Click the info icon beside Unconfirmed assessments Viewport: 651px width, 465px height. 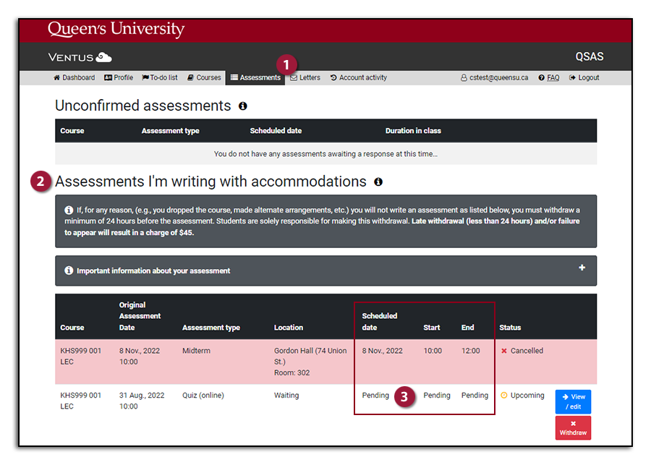point(243,106)
